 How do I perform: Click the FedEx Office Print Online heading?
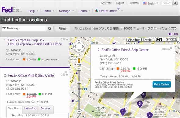tap(109, 82)
